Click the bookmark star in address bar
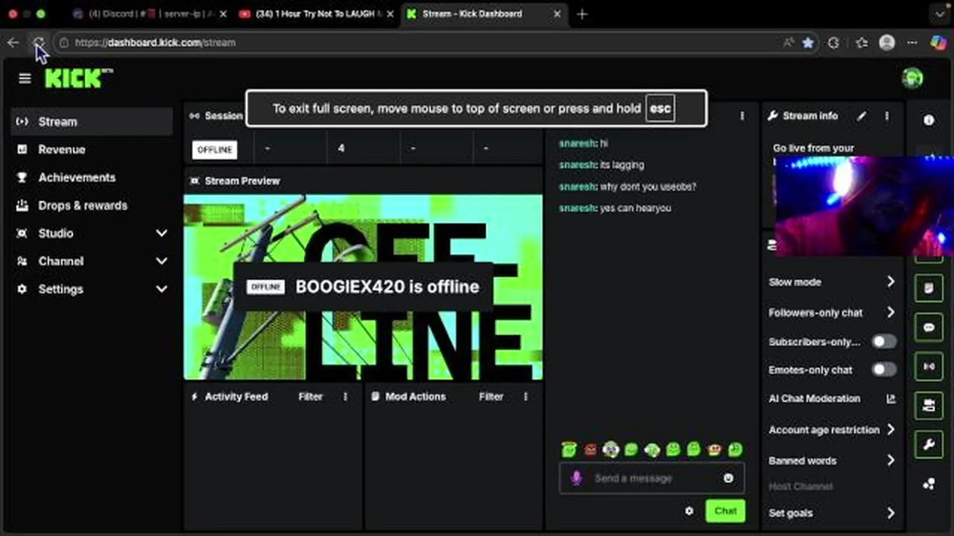Image resolution: width=954 pixels, height=536 pixels. 808,42
